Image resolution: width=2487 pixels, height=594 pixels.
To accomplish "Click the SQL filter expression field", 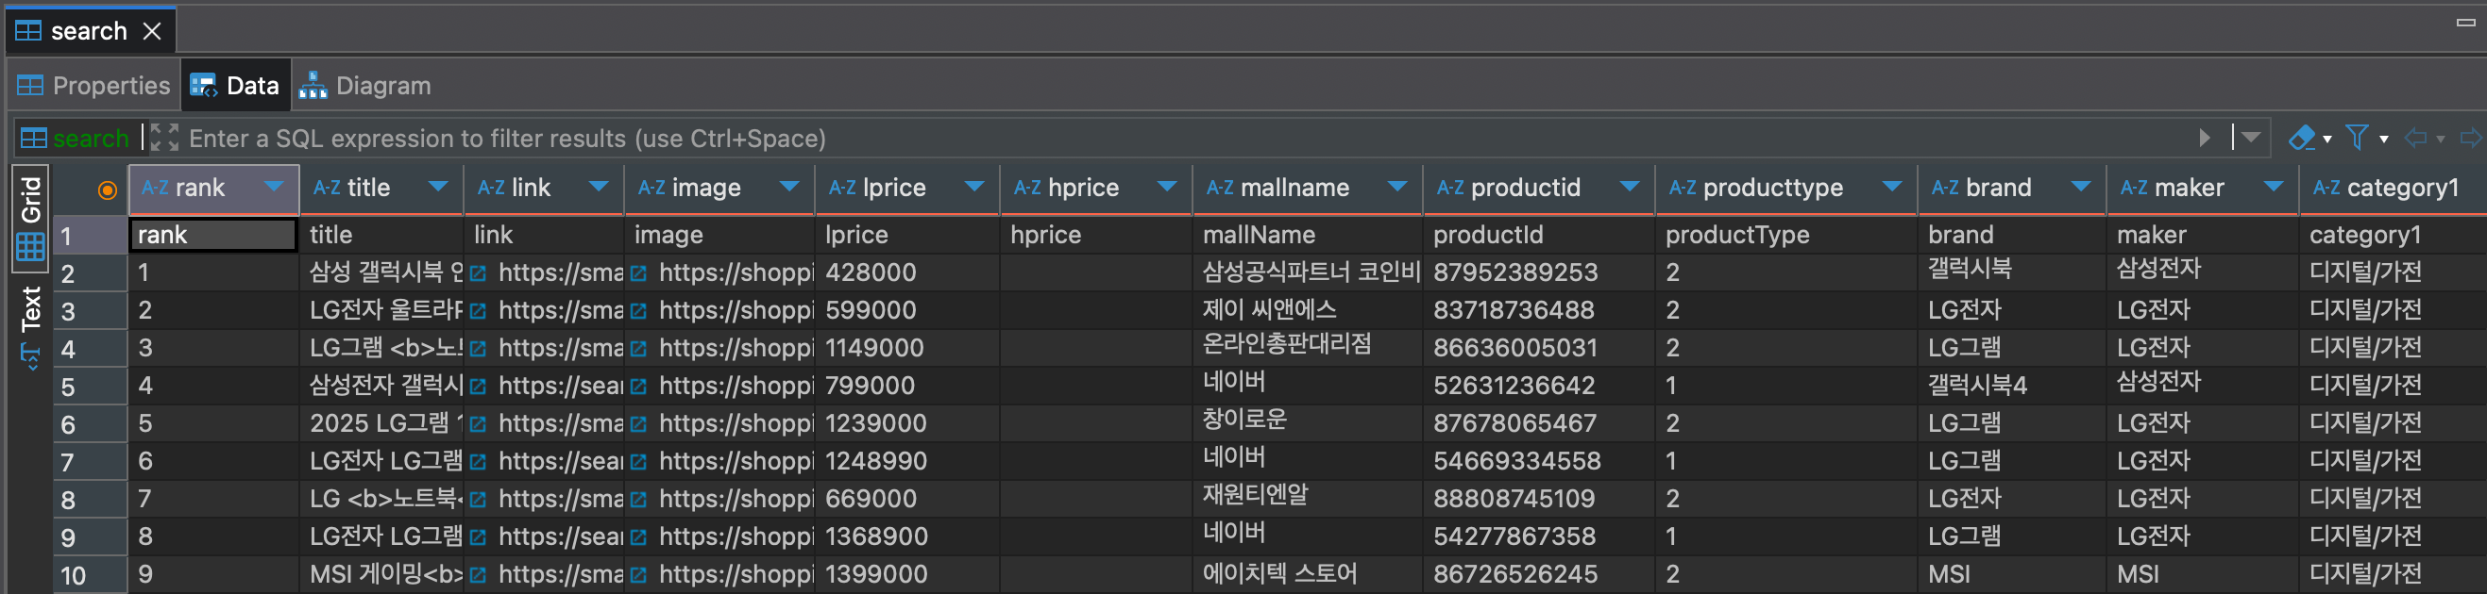I will click(x=1188, y=138).
